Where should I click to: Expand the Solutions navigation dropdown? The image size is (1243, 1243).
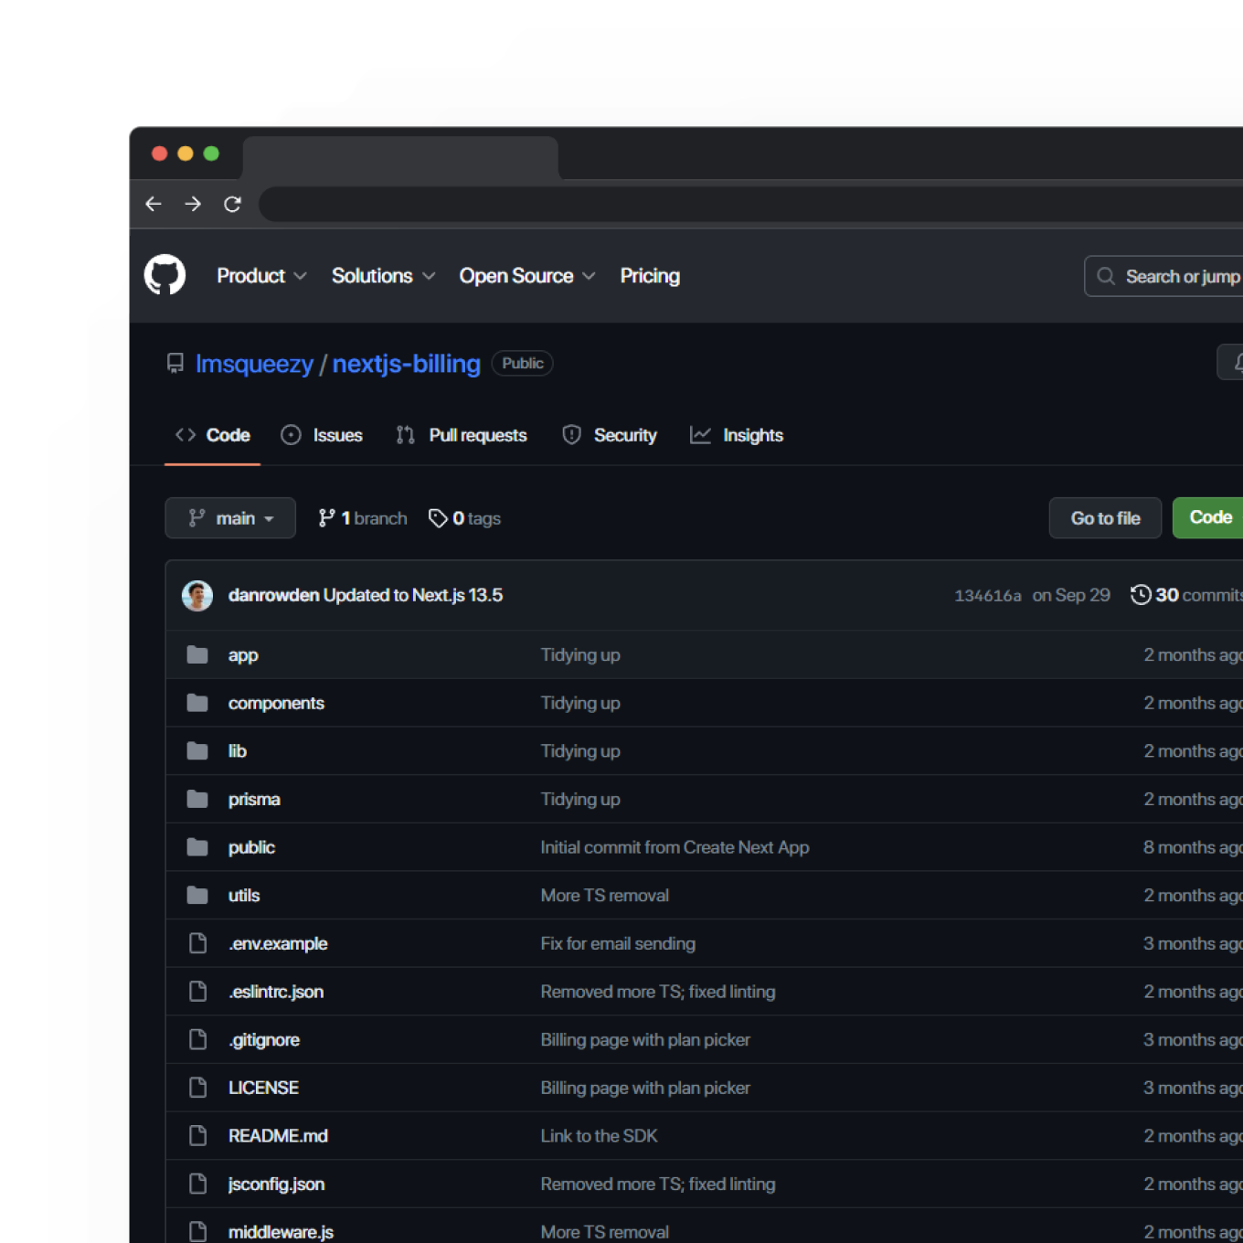click(x=382, y=276)
